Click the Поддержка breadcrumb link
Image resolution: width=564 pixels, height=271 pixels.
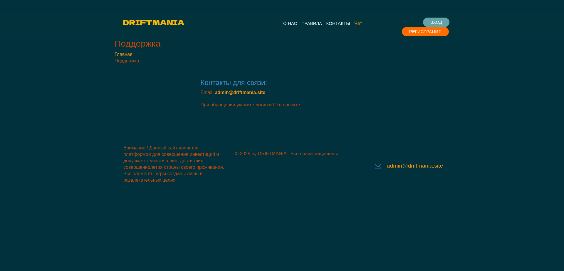127,61
